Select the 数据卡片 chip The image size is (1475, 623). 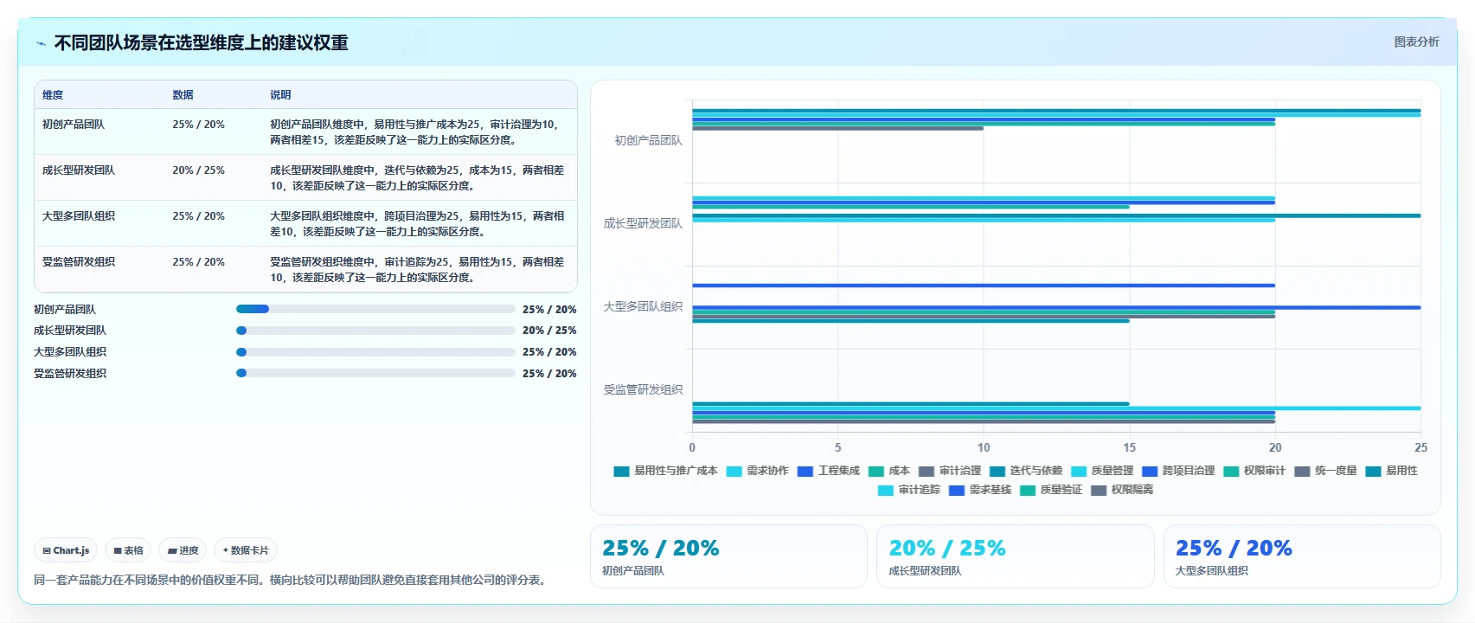(246, 550)
